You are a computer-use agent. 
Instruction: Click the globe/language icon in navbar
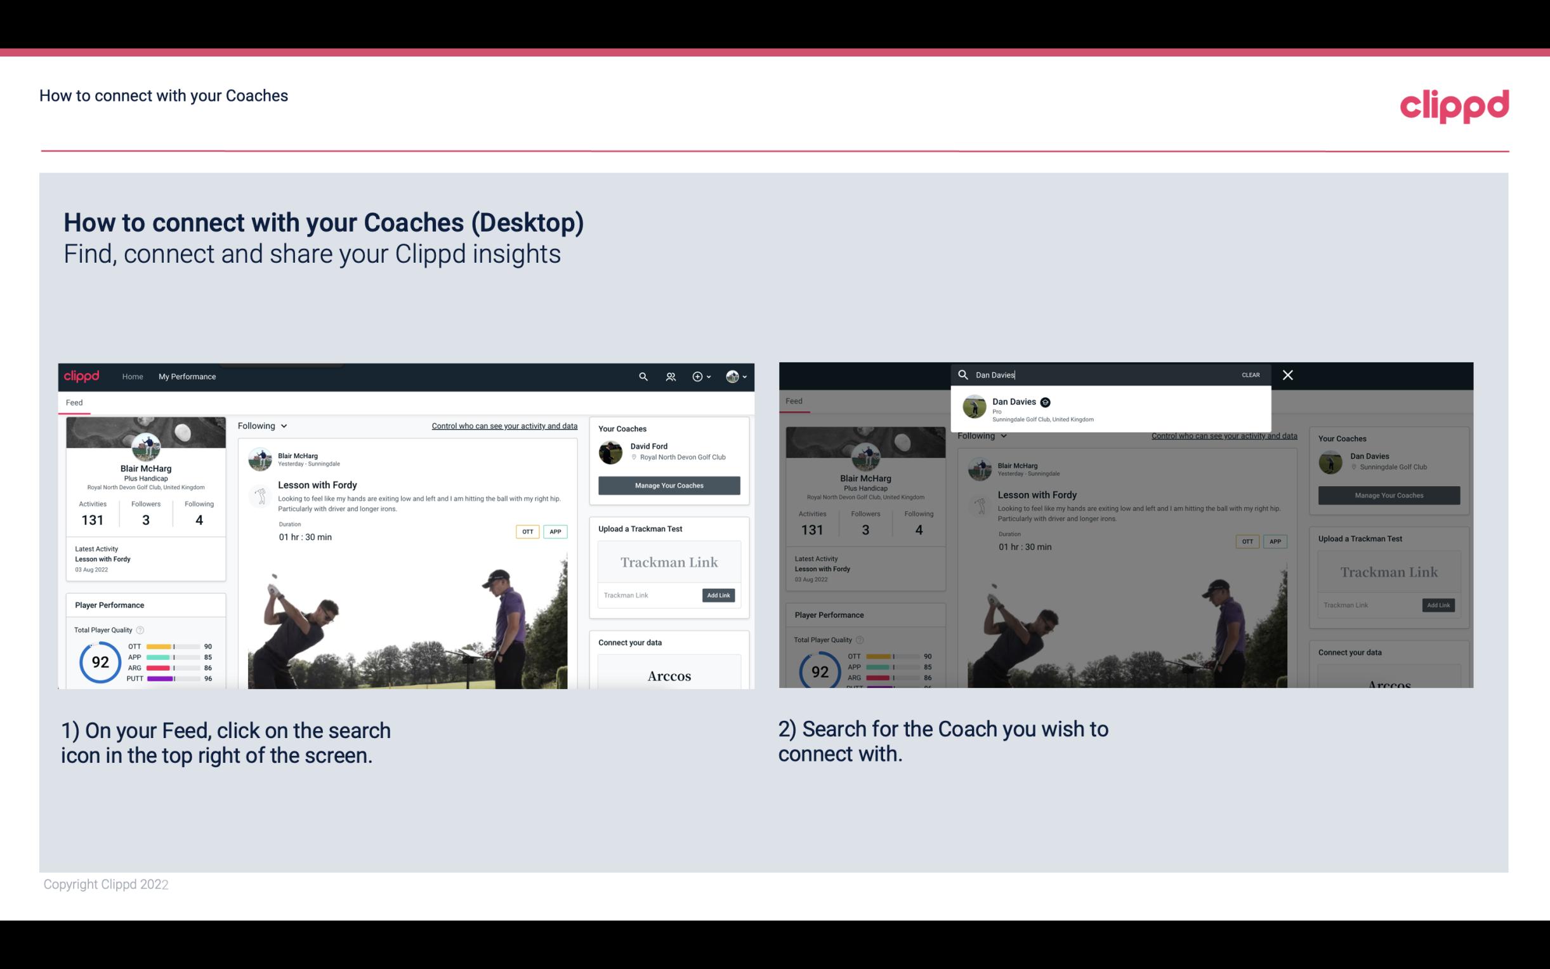click(x=731, y=376)
